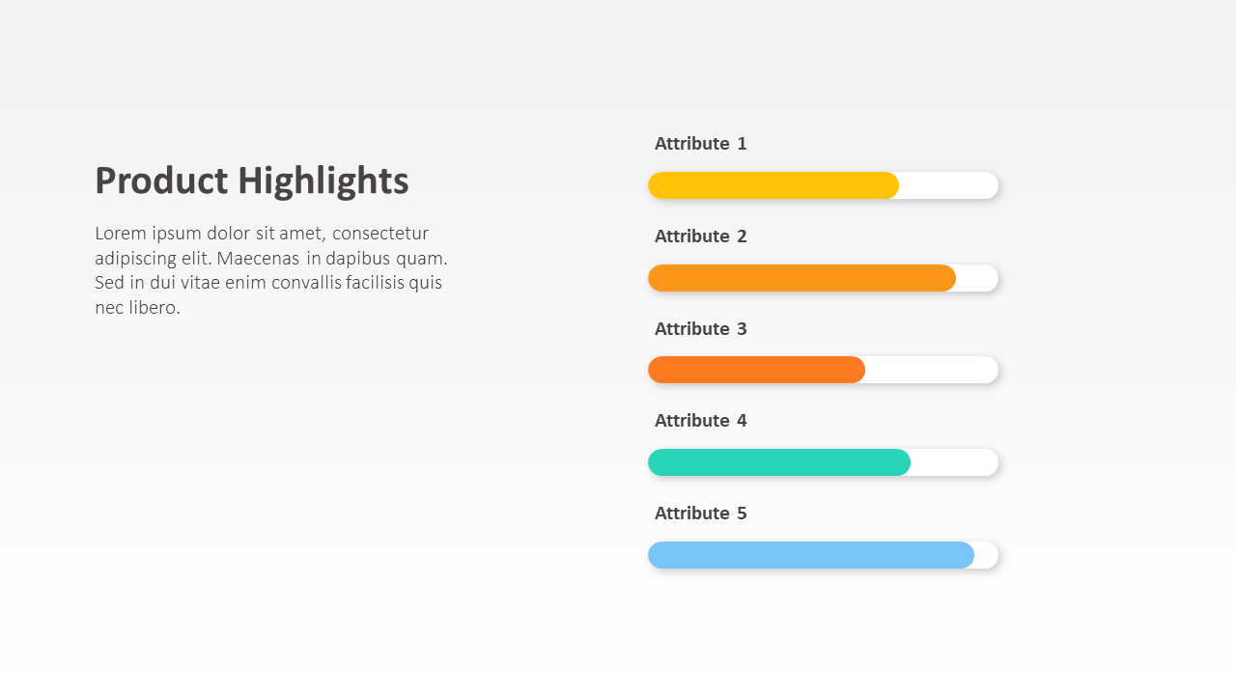
Task: Select the "Attribute 5" label
Action: [700, 514]
